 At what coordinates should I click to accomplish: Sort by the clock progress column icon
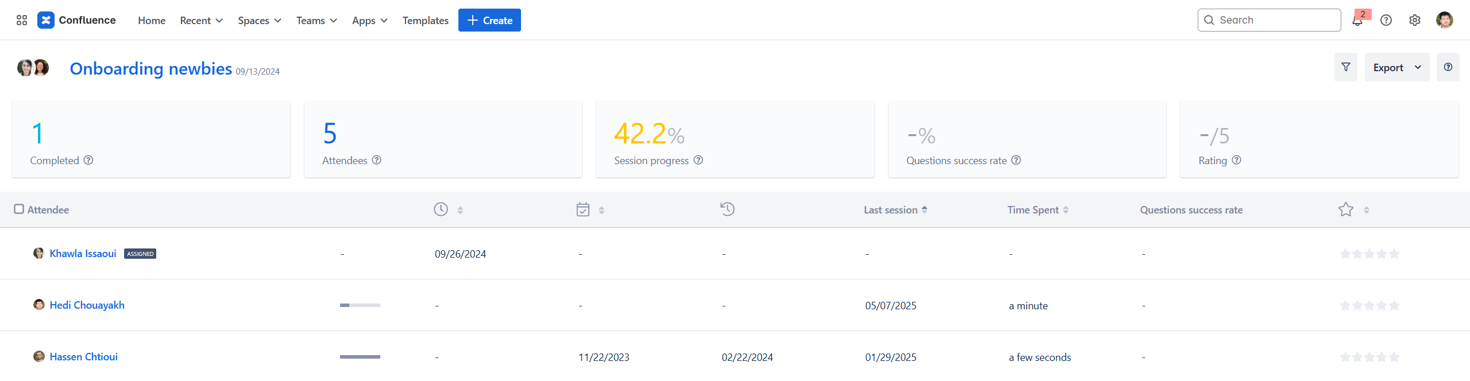[x=460, y=210]
